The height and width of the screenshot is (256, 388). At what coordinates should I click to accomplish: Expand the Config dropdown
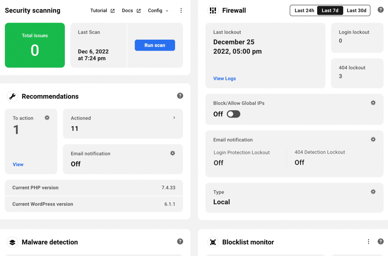pyautogui.click(x=158, y=11)
